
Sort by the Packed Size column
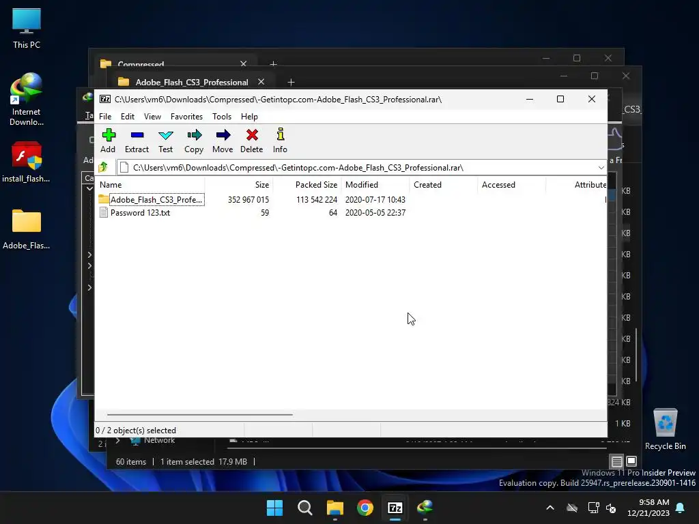tap(307, 184)
